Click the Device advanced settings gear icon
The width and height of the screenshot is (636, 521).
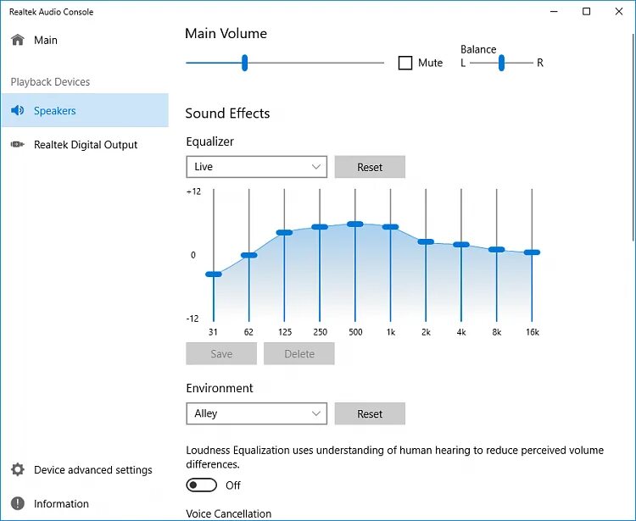point(18,469)
